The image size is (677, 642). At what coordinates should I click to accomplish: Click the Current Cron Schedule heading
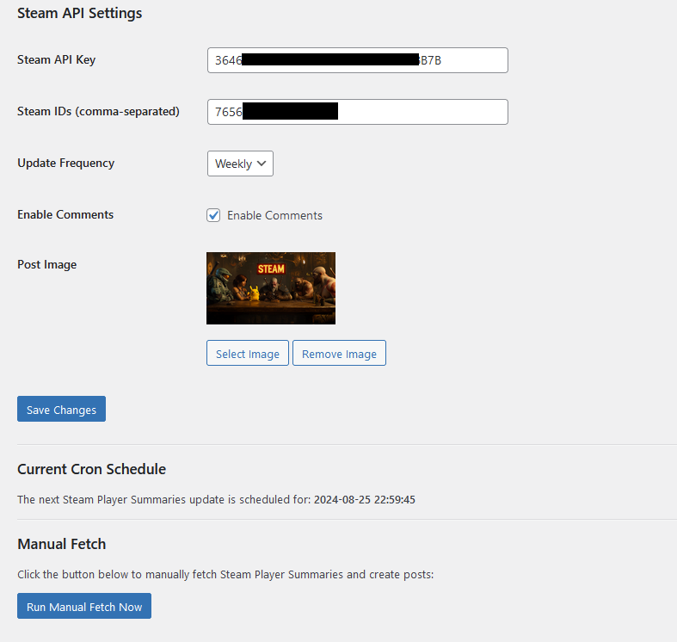click(x=91, y=469)
